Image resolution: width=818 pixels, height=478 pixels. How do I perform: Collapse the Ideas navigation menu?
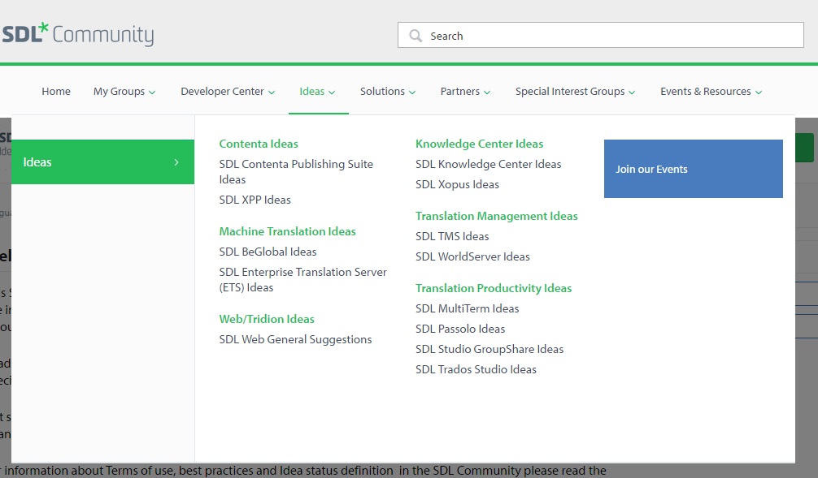tap(317, 92)
